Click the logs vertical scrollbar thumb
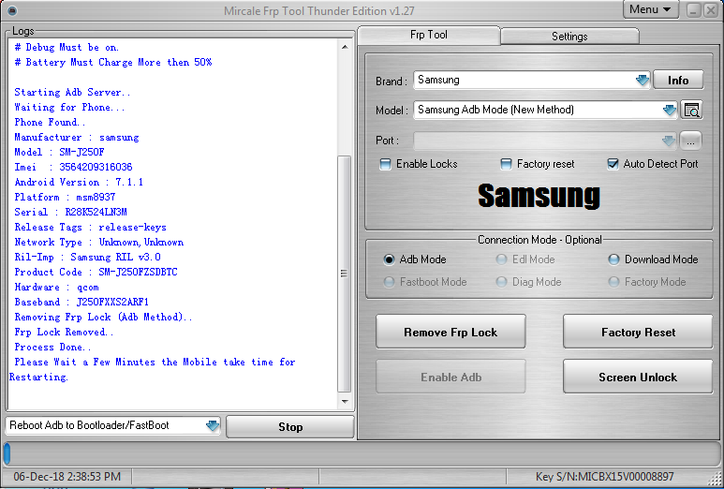The height and width of the screenshot is (489, 724). (x=345, y=274)
